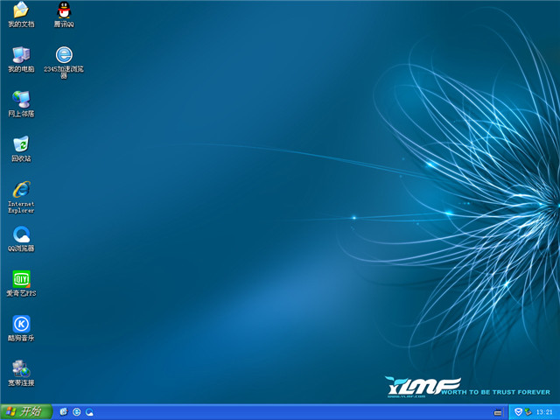The height and width of the screenshot is (420, 560).
Task: Launch the IE browser from quick launch
Action: tap(77, 411)
